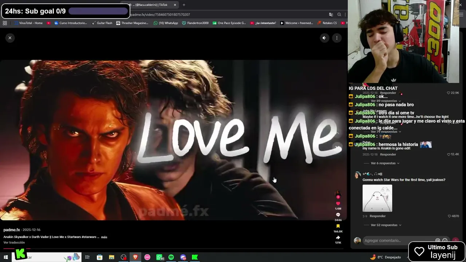This screenshot has height=262, width=466.
Task: Open comments via the speech bubble icon
Action: pos(338,215)
